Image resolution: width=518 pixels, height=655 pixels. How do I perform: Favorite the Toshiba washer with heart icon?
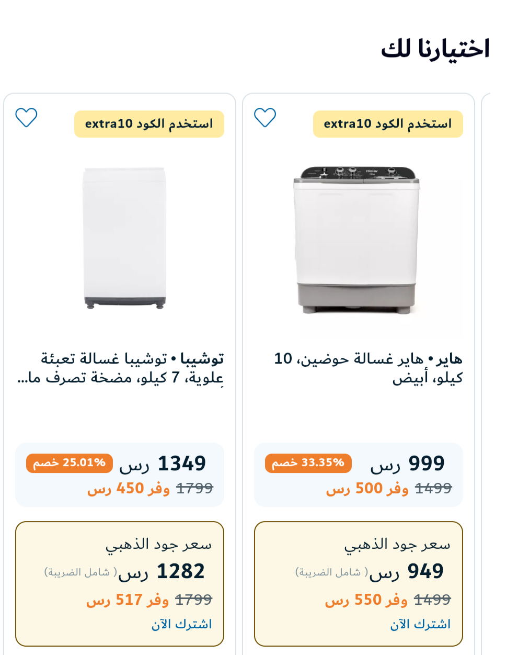[26, 117]
